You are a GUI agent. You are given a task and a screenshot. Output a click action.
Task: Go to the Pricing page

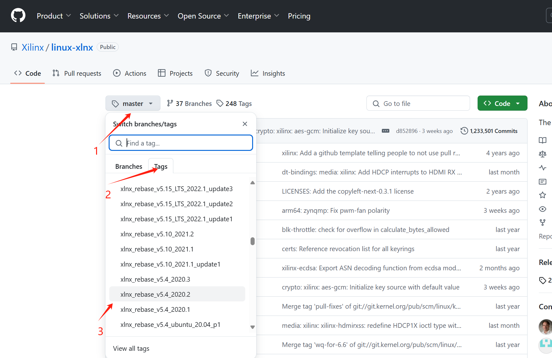(299, 16)
